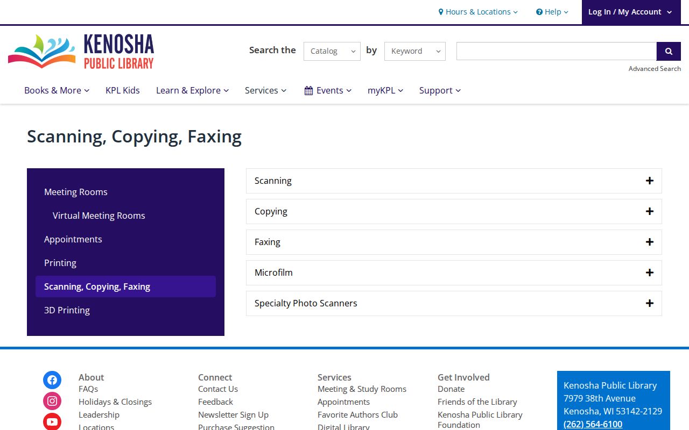
Task: Open the Favorite Authors Club footer link
Action: tap(357, 414)
